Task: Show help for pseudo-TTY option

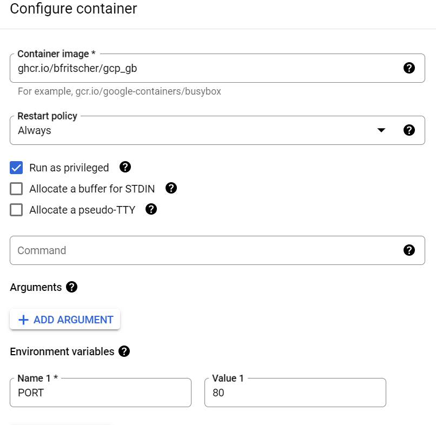Action: pos(151,209)
